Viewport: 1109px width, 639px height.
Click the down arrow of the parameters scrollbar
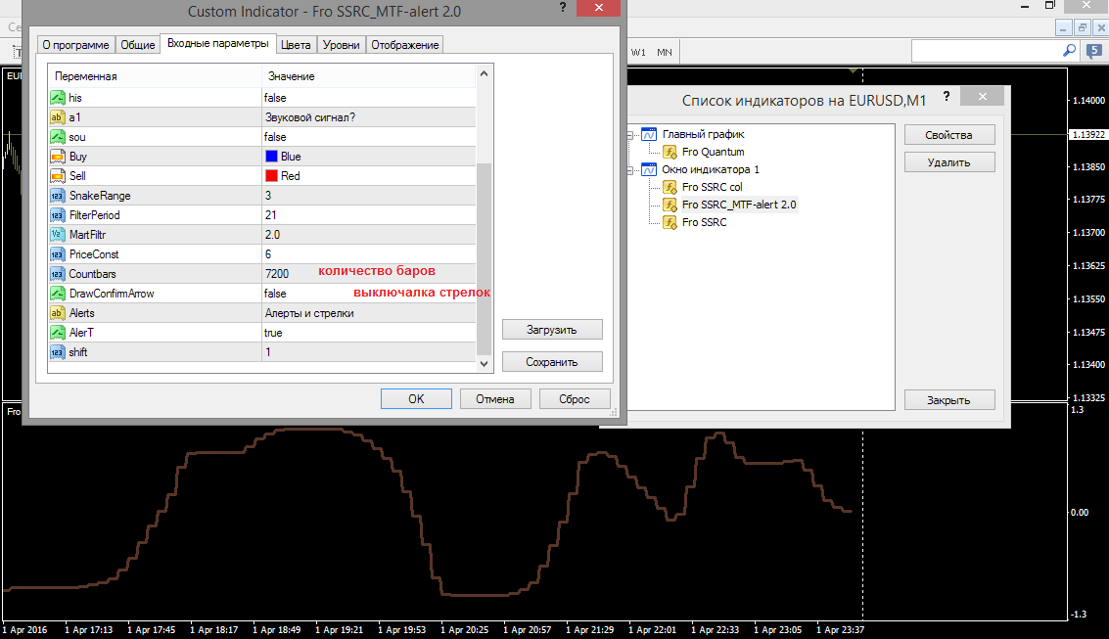[484, 364]
